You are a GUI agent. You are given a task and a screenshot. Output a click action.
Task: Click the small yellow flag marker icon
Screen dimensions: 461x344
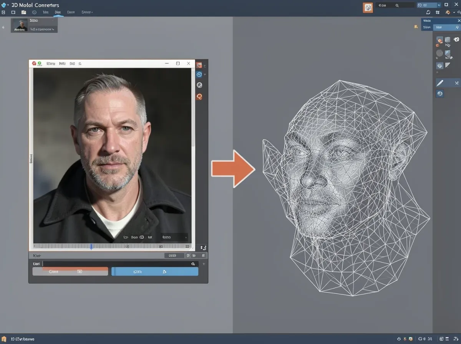[x=416, y=27]
